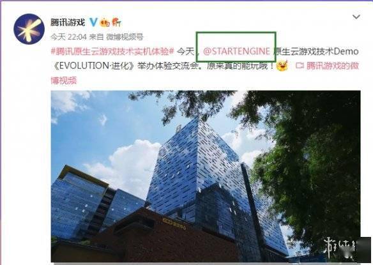
Task: Click the 微博视频号 source link
Action: pyautogui.click(x=125, y=37)
